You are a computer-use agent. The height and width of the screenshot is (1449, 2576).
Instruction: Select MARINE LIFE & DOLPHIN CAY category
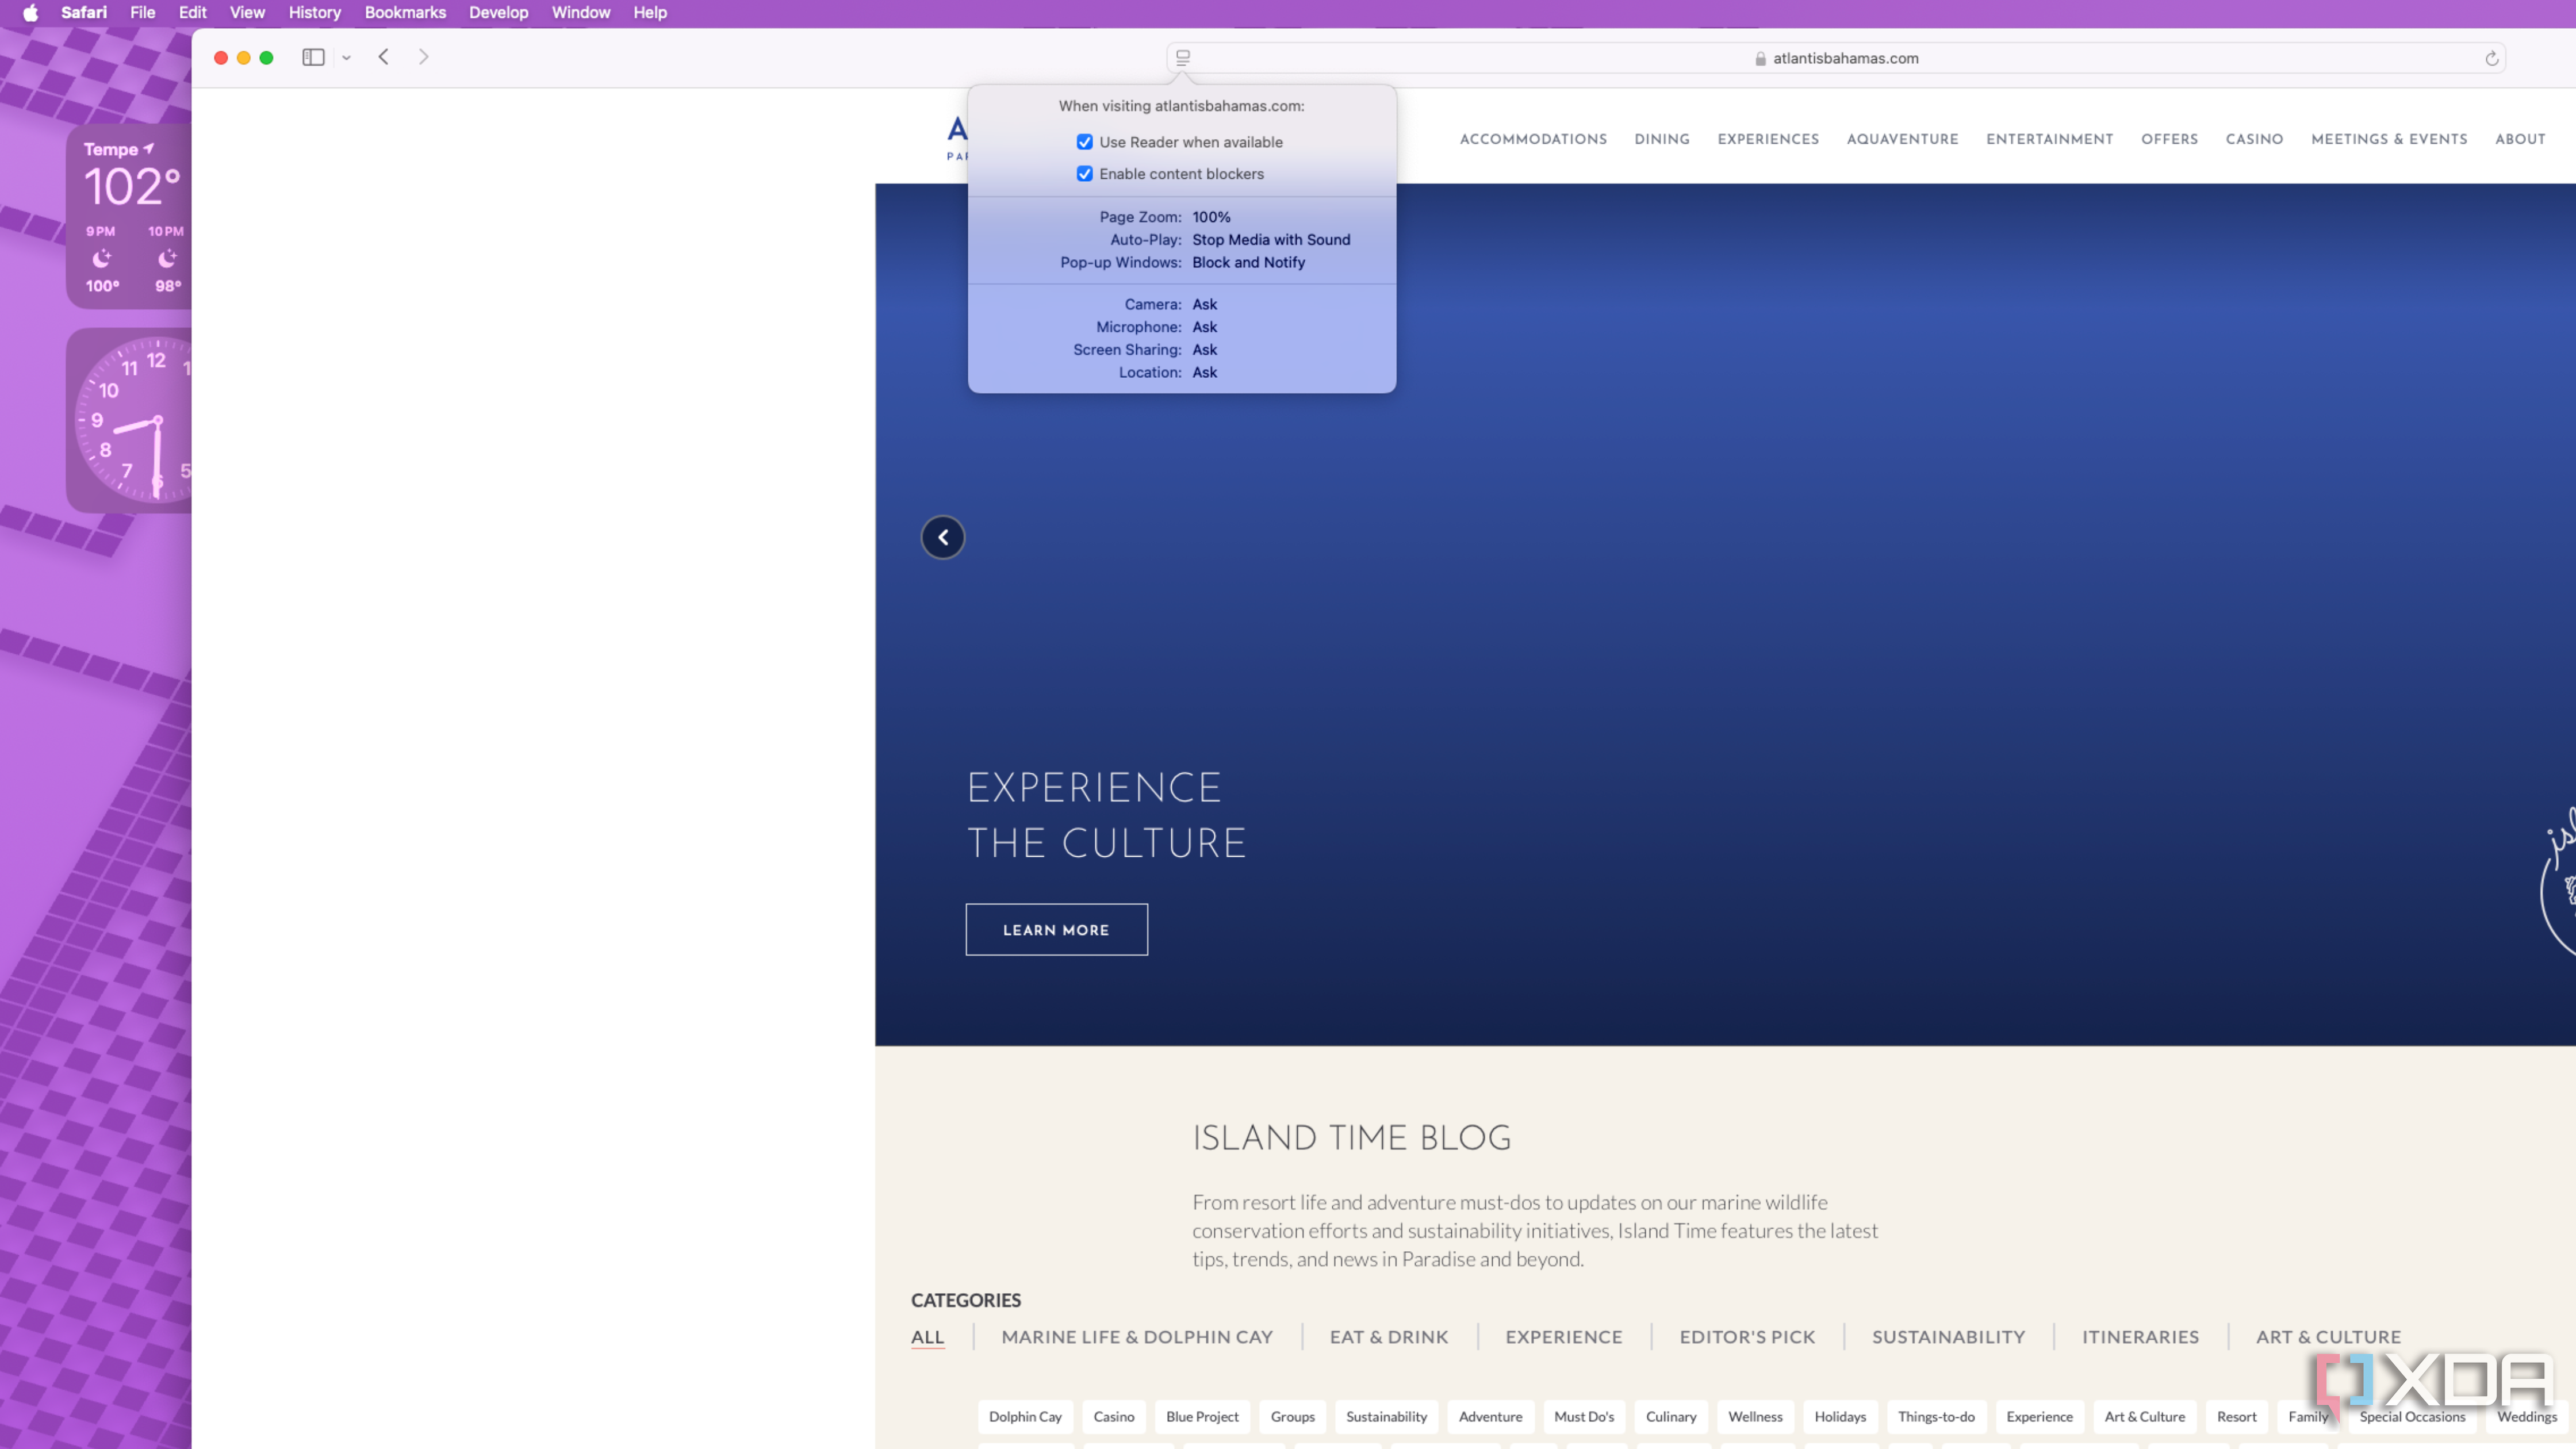1137,1338
